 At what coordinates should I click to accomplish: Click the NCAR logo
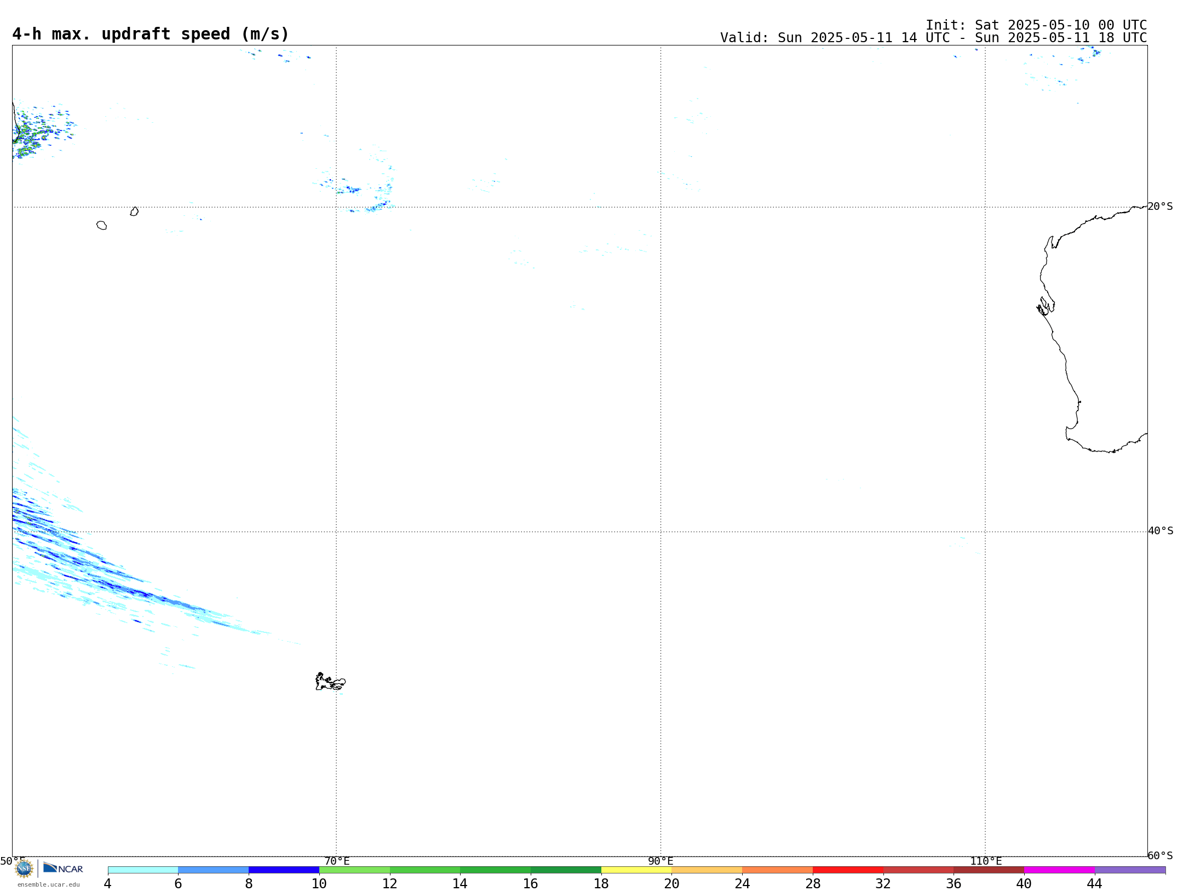pos(63,868)
